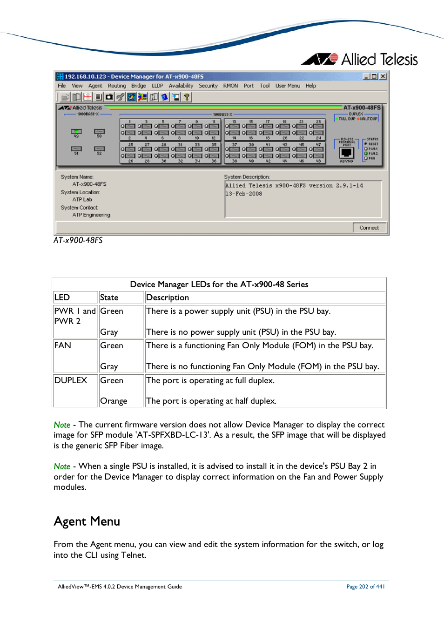The height and width of the screenshot is (629, 444).
Task: Click the RESET status LED
Action: pyautogui.click(x=366, y=144)
